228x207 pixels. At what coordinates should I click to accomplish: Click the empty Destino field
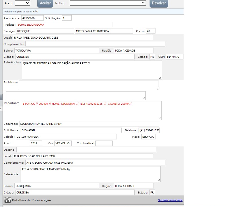(86, 150)
